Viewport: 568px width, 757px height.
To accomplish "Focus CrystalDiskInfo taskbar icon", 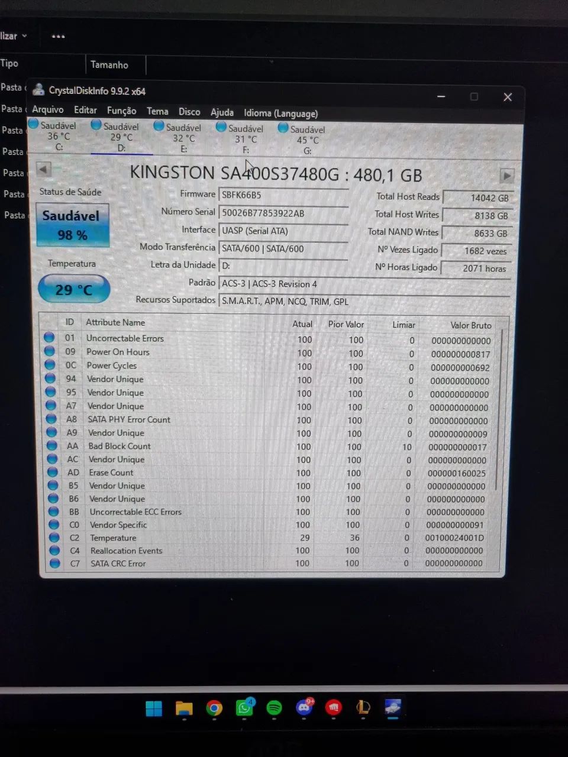I will point(393,707).
